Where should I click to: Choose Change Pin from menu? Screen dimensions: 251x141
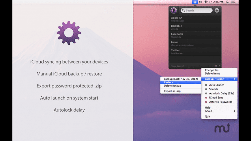219,70
